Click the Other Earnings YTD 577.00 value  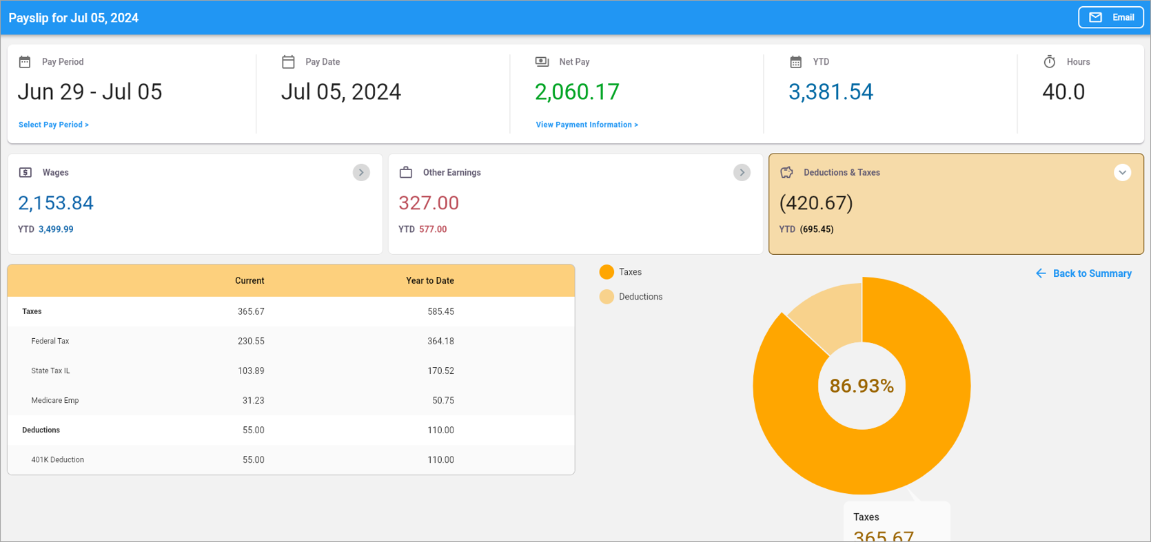tap(433, 229)
